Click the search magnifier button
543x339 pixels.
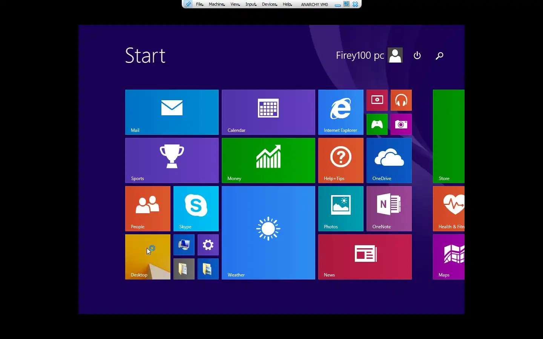point(439,56)
